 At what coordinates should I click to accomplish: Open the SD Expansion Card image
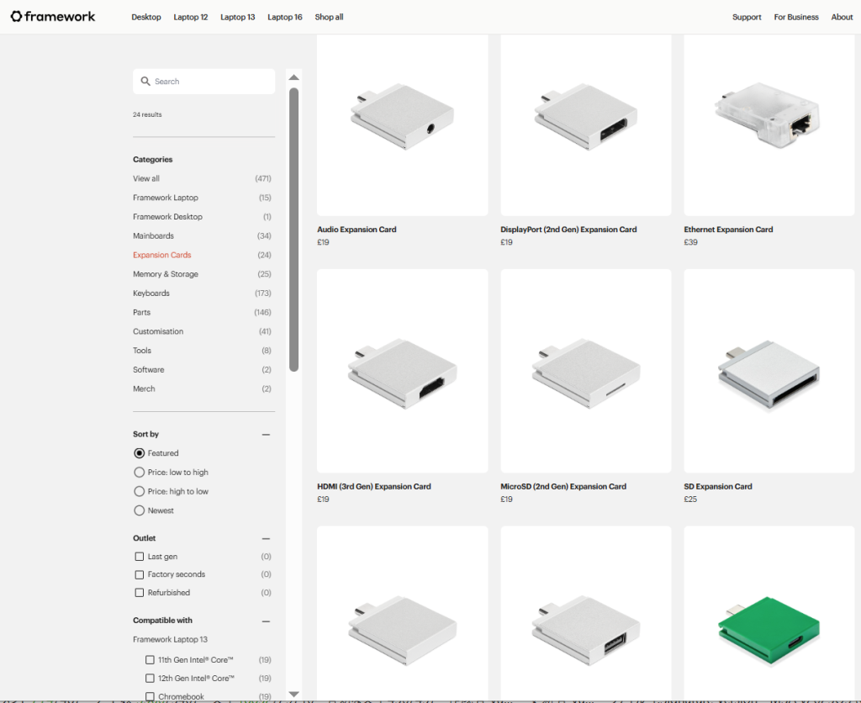coord(769,371)
